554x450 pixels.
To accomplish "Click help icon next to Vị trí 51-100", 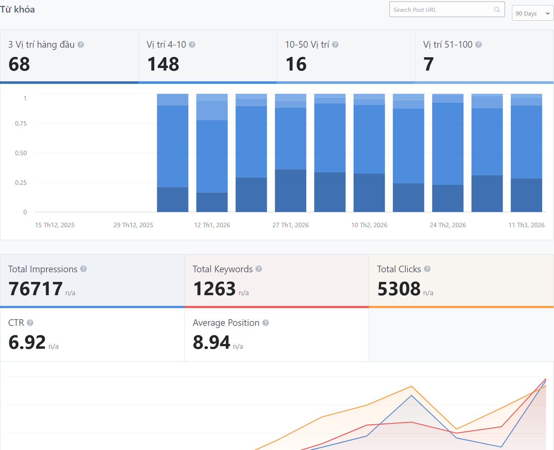I will (478, 45).
